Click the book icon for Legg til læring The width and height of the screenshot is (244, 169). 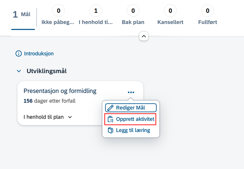point(110,130)
